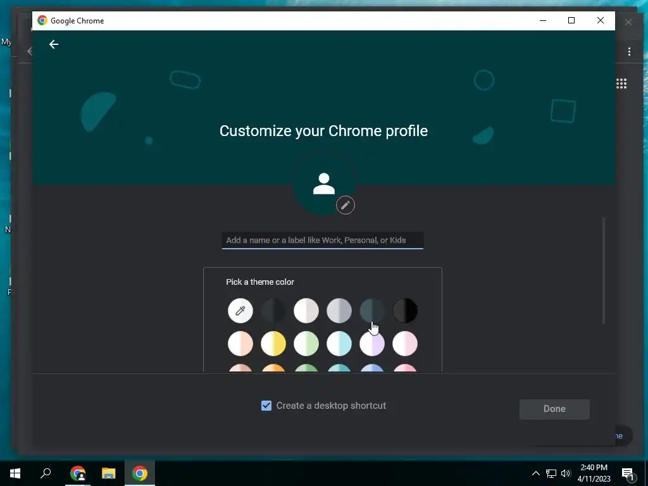Minimize the Google Chrome dialog window

click(543, 20)
